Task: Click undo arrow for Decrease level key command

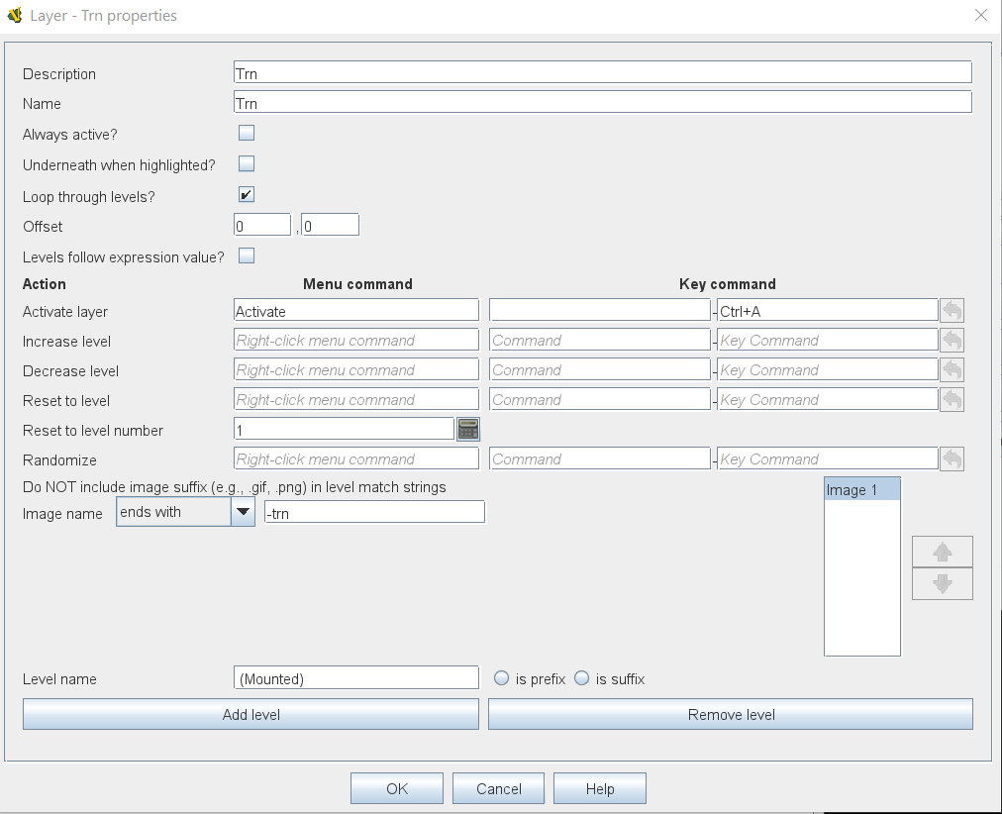Action: pos(952,370)
